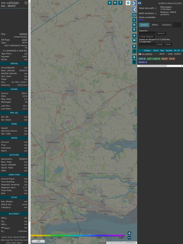Toggle the K map option

click(134, 30)
